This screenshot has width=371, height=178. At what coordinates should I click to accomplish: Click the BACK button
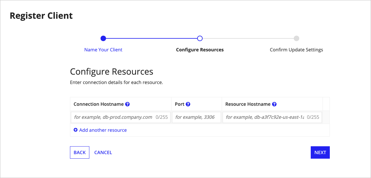click(x=80, y=153)
